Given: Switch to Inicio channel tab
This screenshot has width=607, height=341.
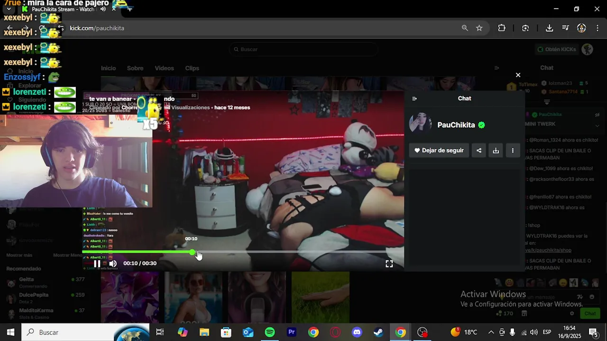Looking at the screenshot, I should 108,68.
